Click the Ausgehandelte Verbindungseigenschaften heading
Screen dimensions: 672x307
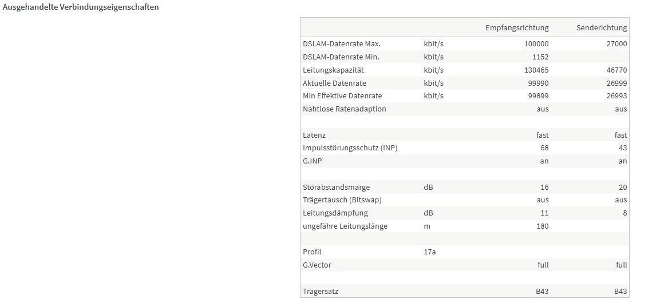pyautogui.click(x=81, y=7)
